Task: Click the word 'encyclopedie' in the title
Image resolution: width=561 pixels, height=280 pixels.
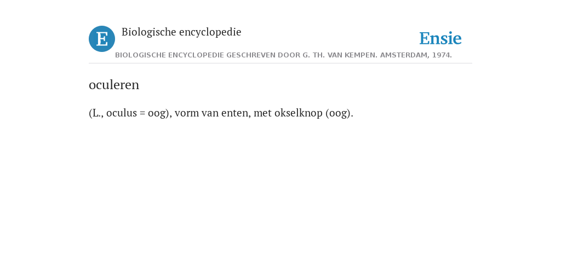Action: [x=210, y=32]
